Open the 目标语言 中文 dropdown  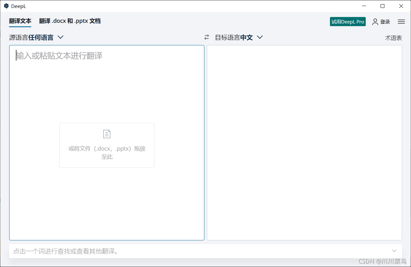239,37
